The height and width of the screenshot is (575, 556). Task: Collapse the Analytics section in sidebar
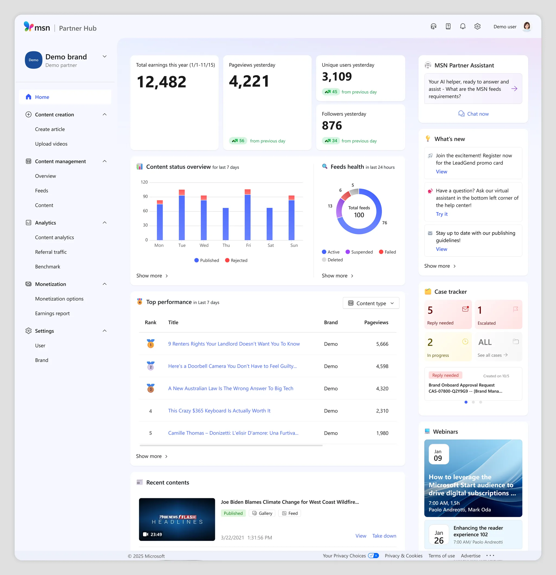(x=105, y=222)
